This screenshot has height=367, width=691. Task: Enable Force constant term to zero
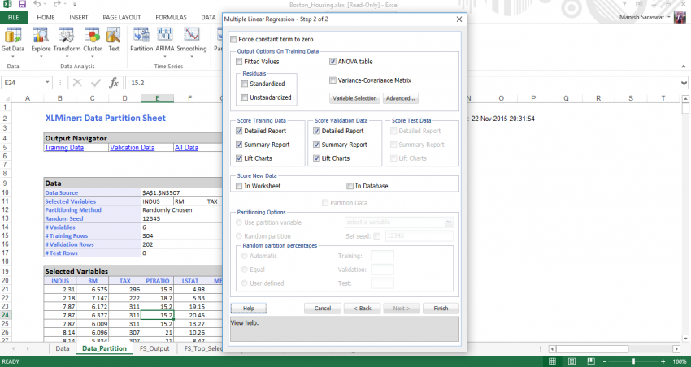click(x=234, y=39)
